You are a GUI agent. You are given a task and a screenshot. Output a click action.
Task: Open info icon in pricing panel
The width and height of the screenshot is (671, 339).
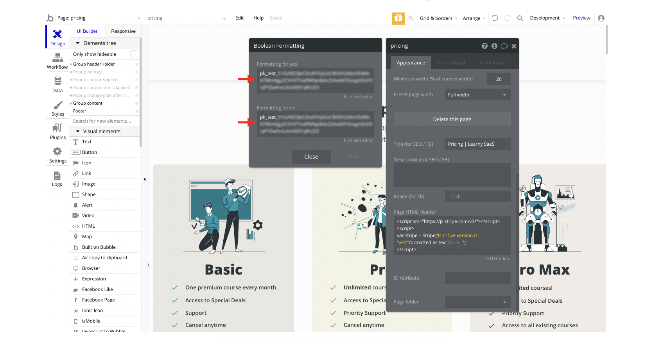tap(494, 46)
